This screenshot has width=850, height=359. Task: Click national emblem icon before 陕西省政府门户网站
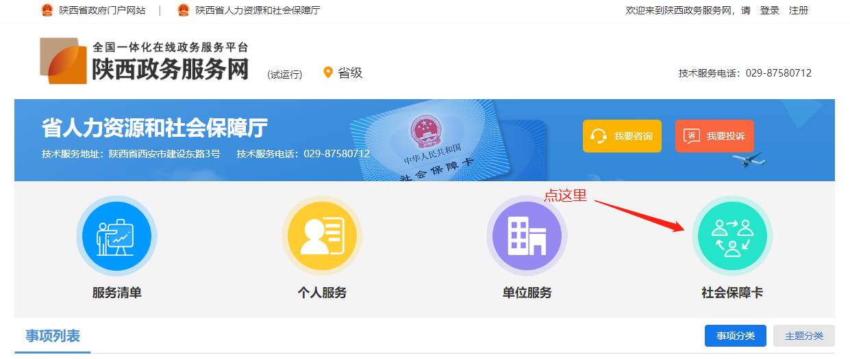click(47, 10)
